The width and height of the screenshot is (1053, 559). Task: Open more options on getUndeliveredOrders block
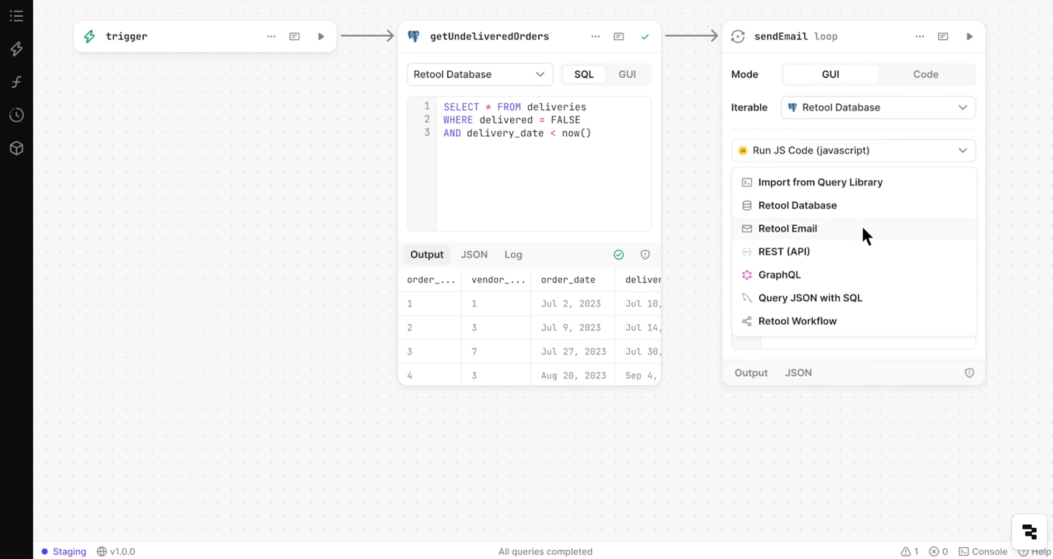point(596,36)
